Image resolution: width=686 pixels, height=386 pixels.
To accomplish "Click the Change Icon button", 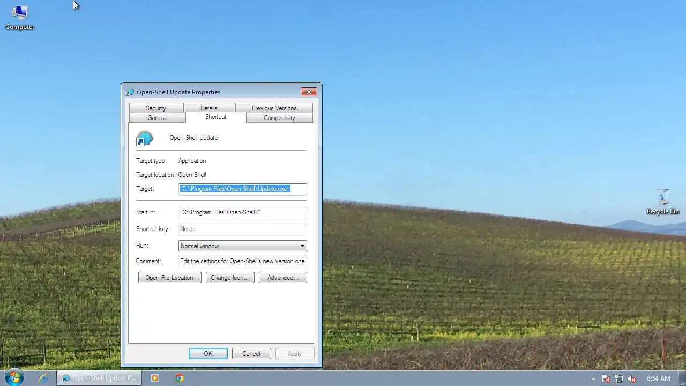I will pyautogui.click(x=230, y=278).
